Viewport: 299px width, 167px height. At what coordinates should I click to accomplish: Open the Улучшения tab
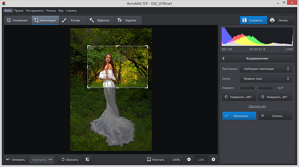click(x=17, y=20)
